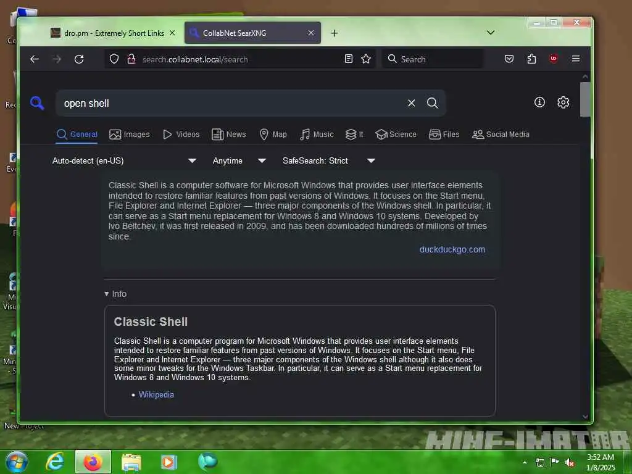Image resolution: width=632 pixels, height=474 pixels.
Task: Open Firefox application hamburger menu
Action: 576,59
